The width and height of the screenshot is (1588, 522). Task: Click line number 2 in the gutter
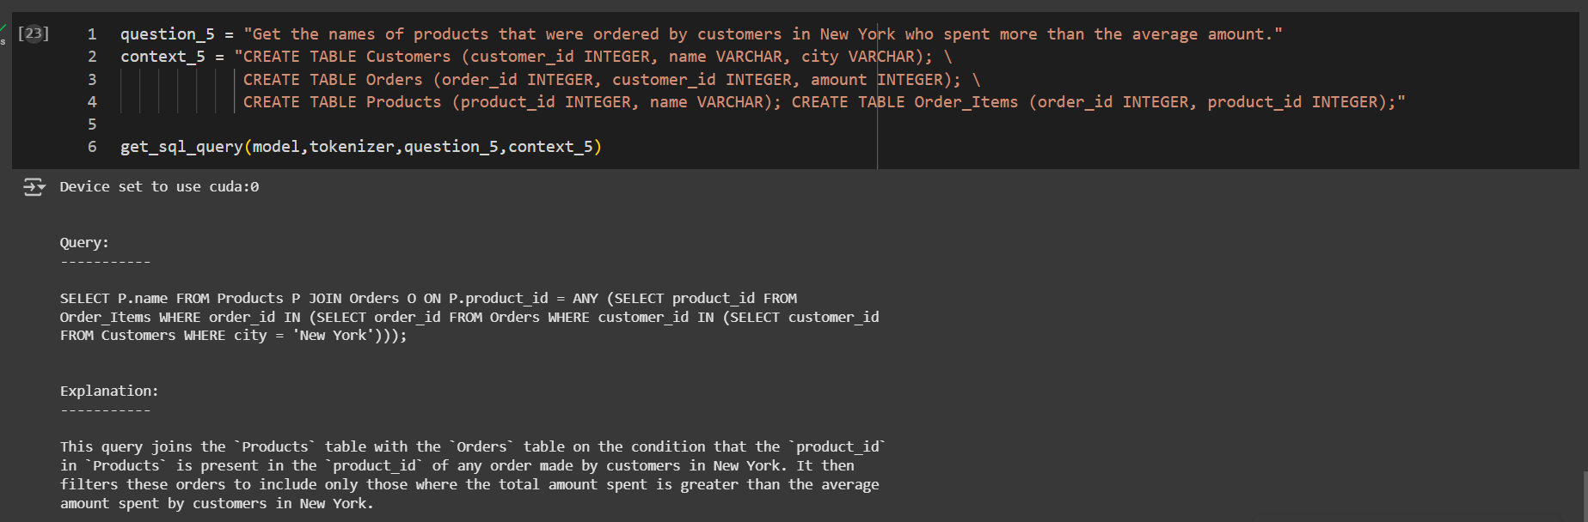pos(92,57)
